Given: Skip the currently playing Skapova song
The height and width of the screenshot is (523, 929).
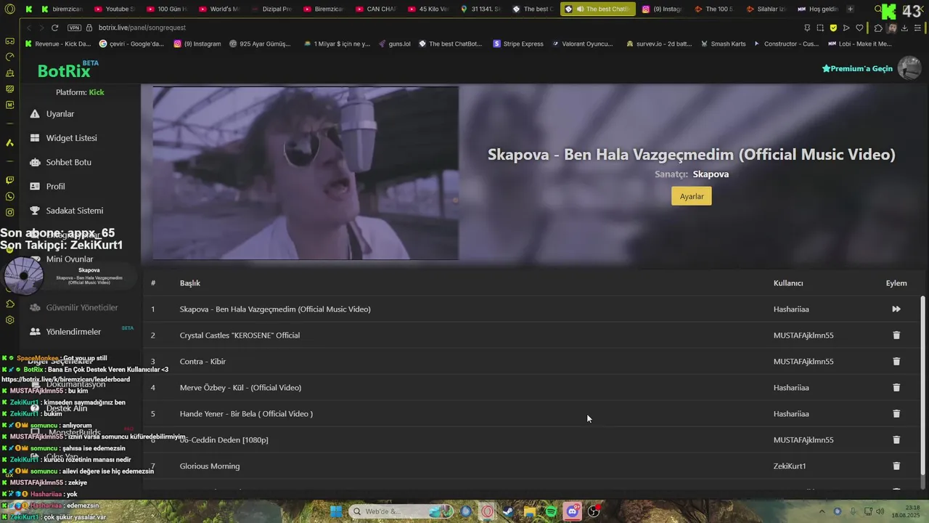Looking at the screenshot, I should point(896,309).
